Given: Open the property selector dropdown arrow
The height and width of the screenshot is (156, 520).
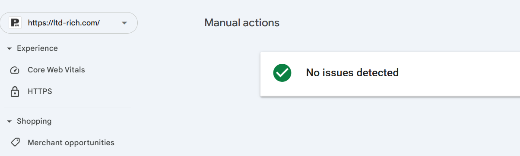Looking at the screenshot, I should coord(124,23).
